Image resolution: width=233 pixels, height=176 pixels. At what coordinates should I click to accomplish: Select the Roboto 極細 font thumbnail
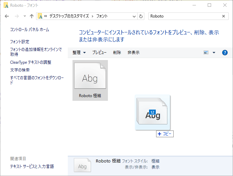[x=90, y=76]
